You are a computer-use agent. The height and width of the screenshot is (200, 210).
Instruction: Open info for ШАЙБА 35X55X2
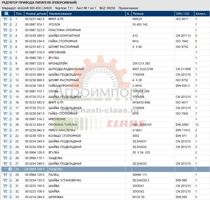tap(10, 191)
